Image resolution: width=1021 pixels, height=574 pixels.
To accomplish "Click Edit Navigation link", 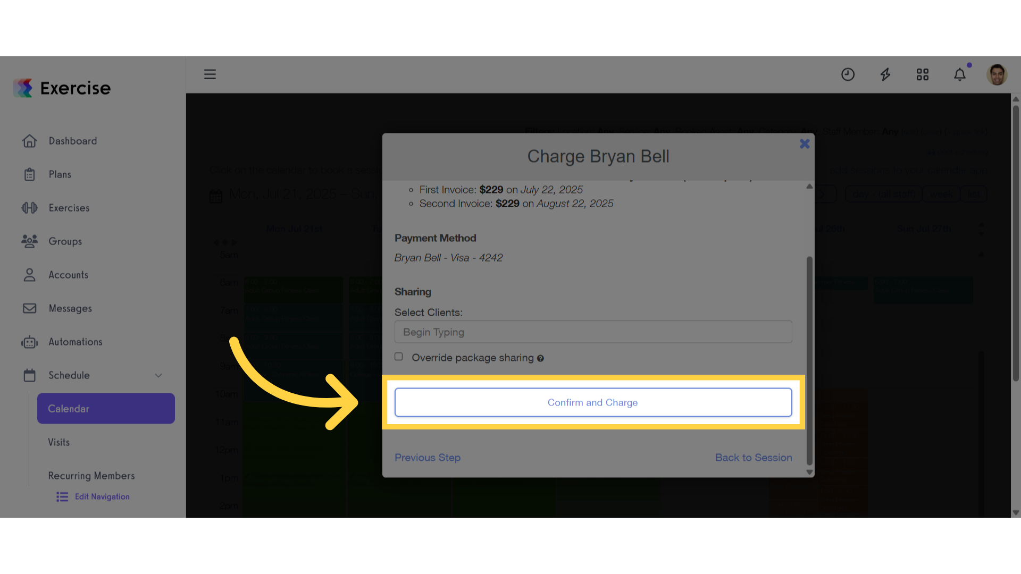I will click(102, 496).
